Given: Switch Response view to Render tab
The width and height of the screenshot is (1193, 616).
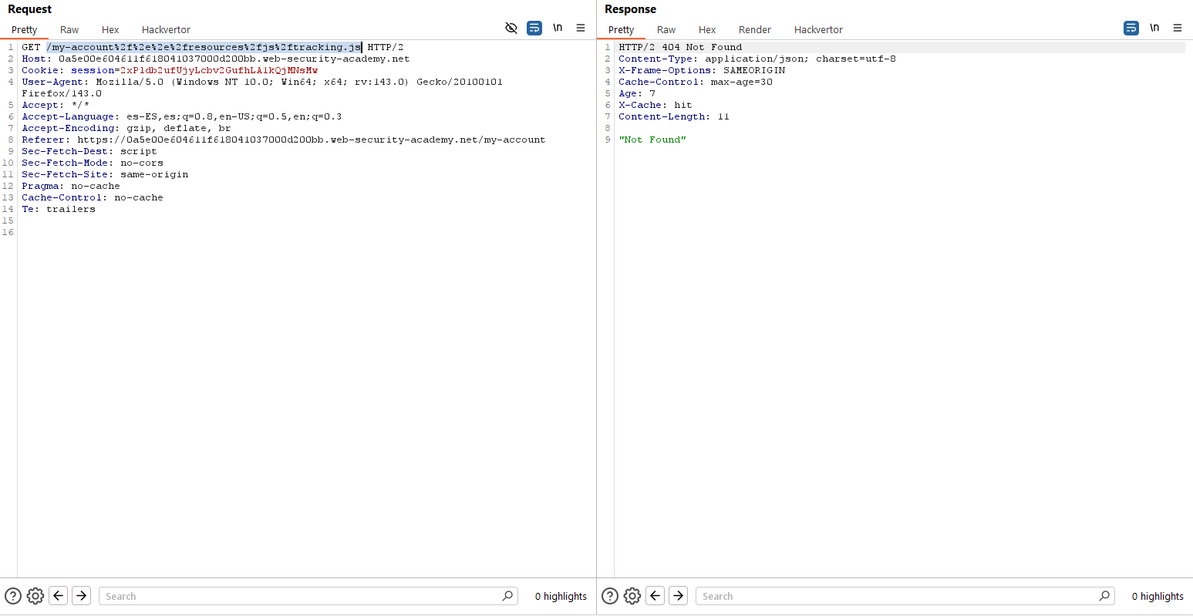Looking at the screenshot, I should 754,30.
